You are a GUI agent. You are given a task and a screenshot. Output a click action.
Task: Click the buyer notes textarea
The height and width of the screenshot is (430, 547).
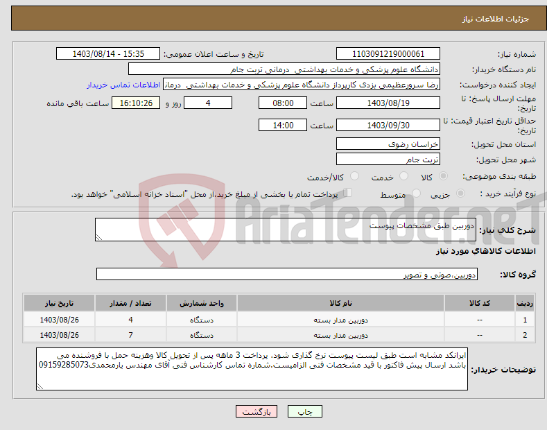tap(252, 369)
